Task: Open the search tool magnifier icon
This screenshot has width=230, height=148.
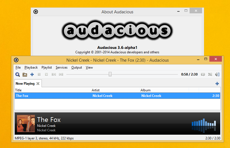Action: [x=18, y=74]
